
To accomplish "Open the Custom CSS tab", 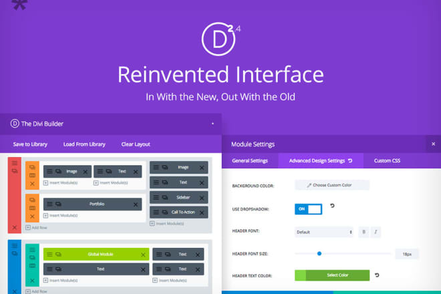I will point(387,160).
